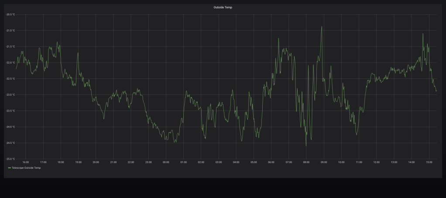Click the 06:00 time axis label

(271, 162)
